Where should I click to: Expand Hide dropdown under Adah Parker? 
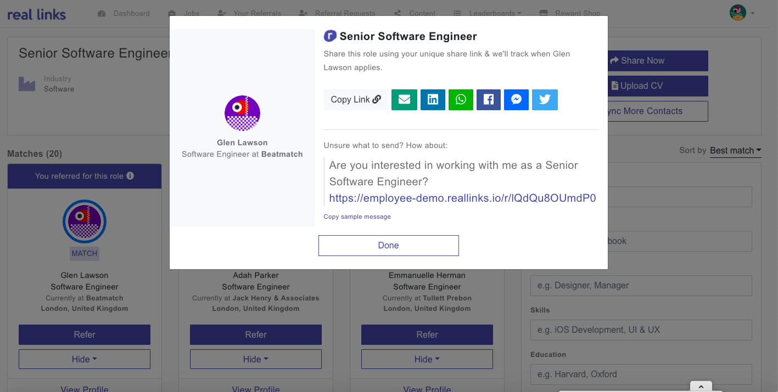coord(256,359)
